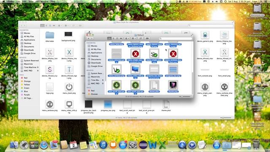Select background.png in back window
Screen dimensions: 270x152
(68, 34)
